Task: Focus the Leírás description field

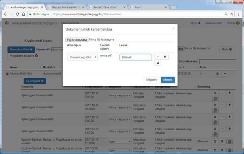Action: (x=136, y=57)
